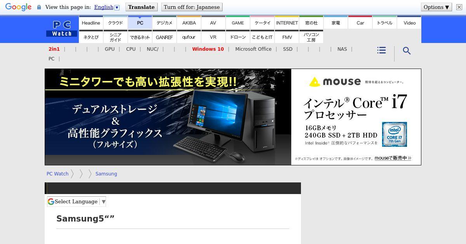The width and height of the screenshot is (466, 244).
Task: Open the クラウド tab
Action: (115, 23)
